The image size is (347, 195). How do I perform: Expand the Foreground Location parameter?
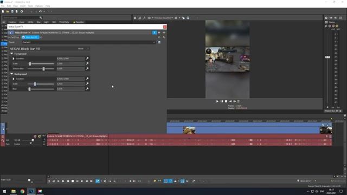point(14,58)
